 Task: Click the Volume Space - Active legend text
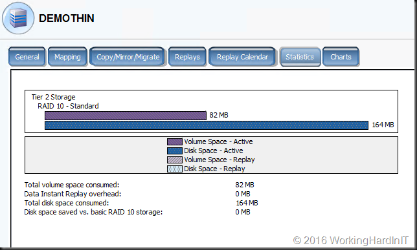point(218,141)
